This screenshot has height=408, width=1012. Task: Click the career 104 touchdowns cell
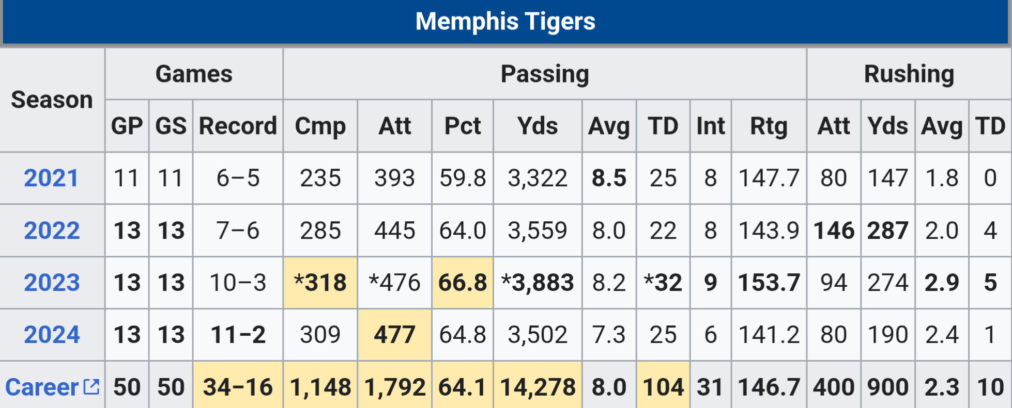point(663,387)
